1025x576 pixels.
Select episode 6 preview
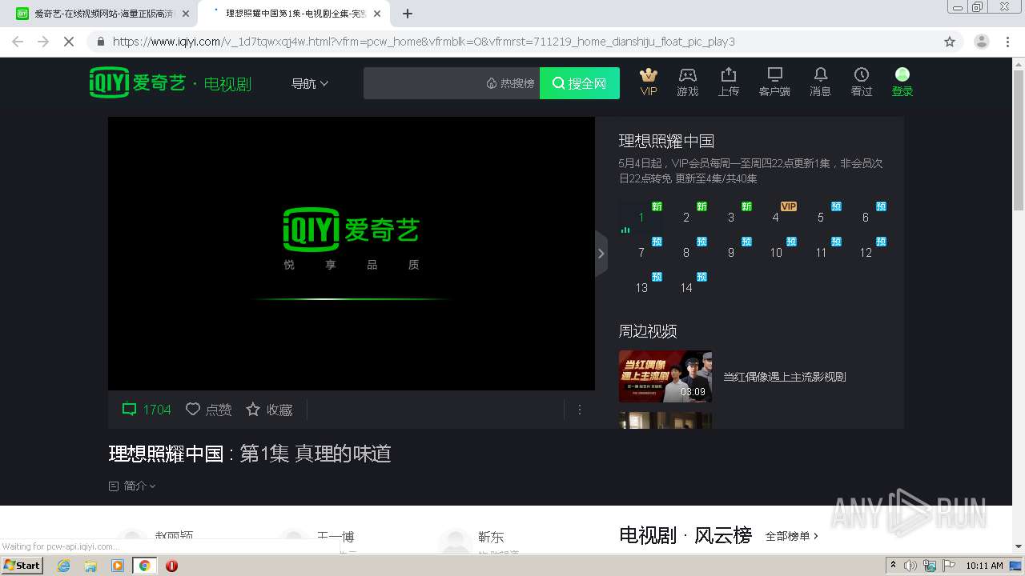click(866, 216)
